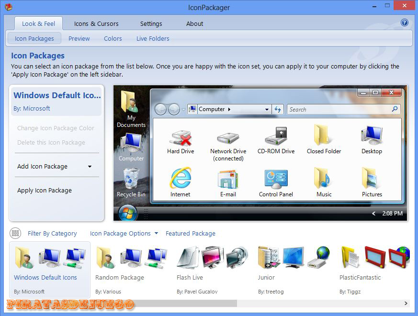
Task: Click the Control Panel icon in preview
Action: 276,179
